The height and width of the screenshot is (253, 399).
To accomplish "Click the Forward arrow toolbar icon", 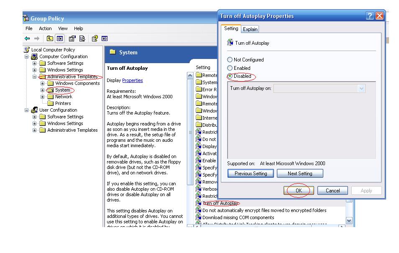I will click(37, 38).
